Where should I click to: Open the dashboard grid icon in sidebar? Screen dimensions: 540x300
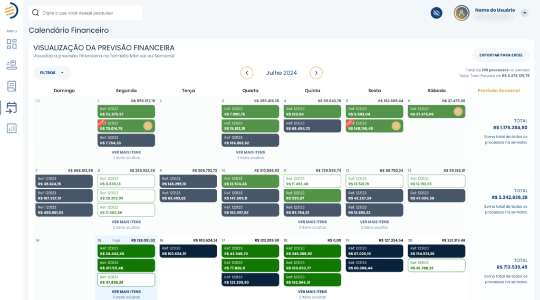pos(12,44)
